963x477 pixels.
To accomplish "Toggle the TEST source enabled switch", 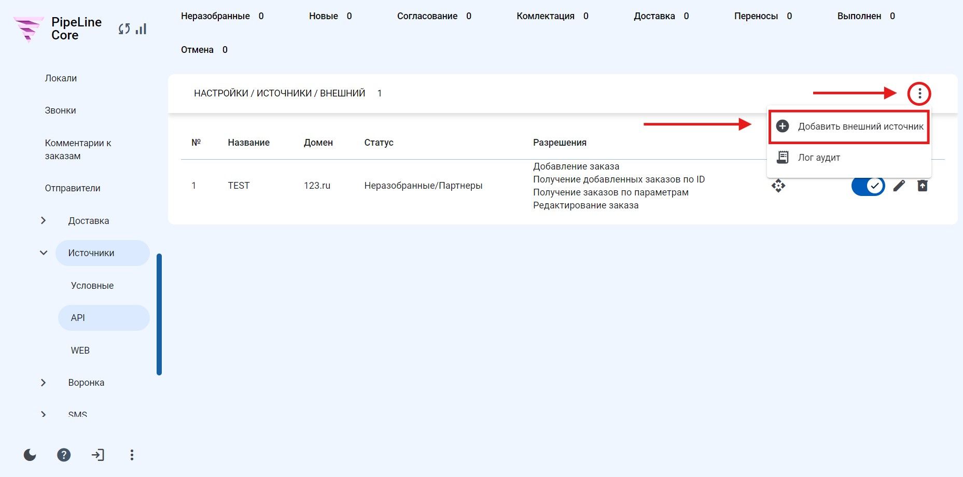I will [x=868, y=186].
